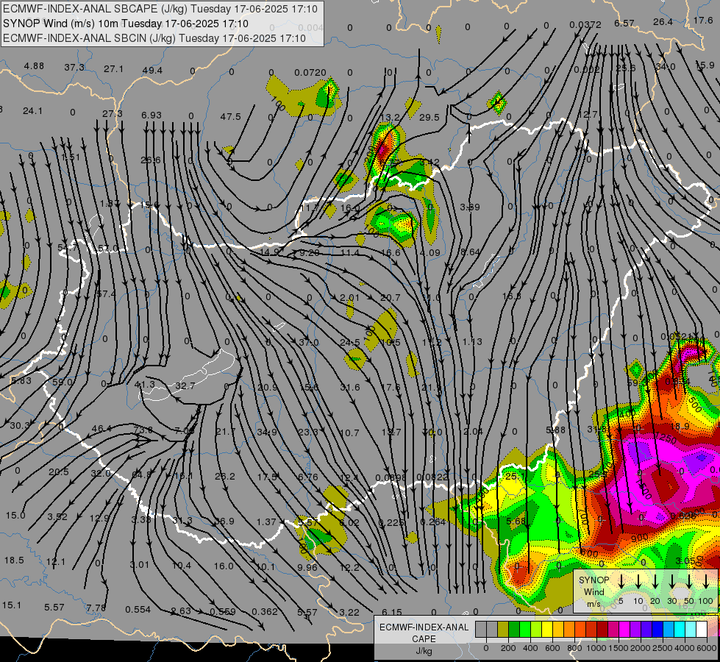Pick the magenta CAPE legend swatch

coord(624,629)
